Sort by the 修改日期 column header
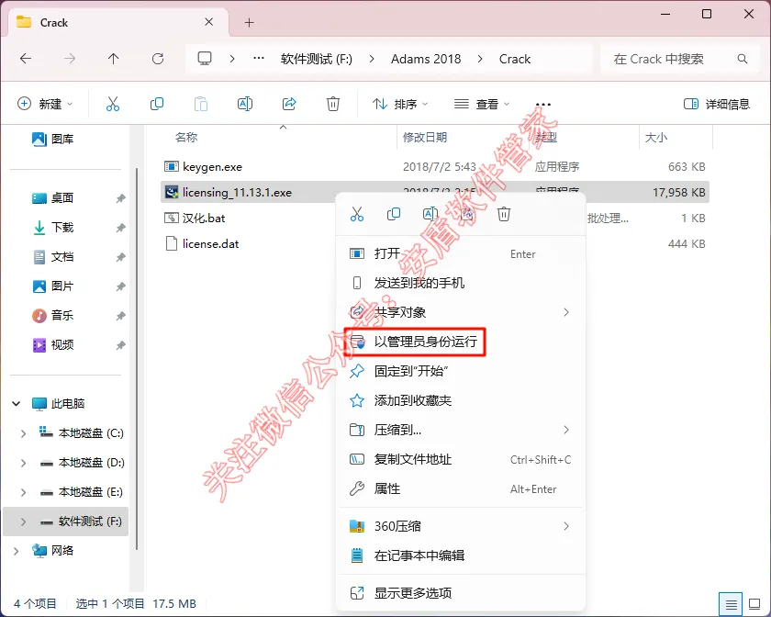This screenshot has width=771, height=617. click(425, 138)
